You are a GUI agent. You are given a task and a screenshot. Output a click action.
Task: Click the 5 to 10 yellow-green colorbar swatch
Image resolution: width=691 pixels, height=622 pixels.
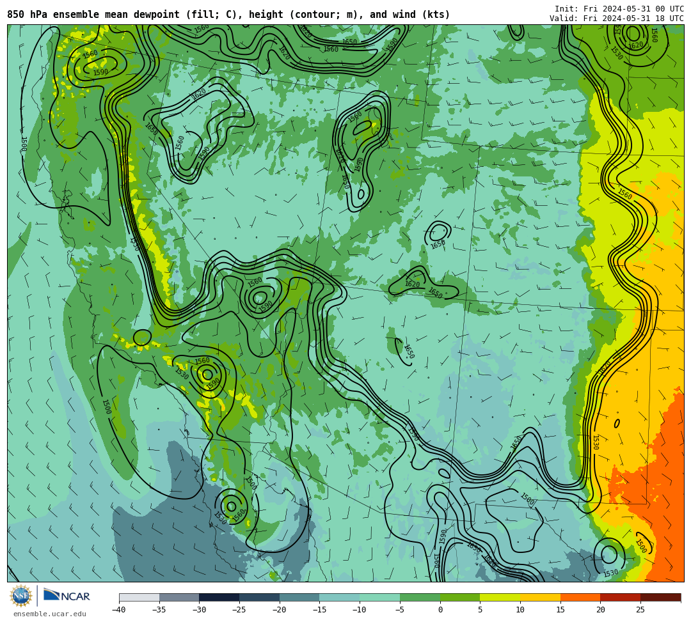pyautogui.click(x=500, y=597)
